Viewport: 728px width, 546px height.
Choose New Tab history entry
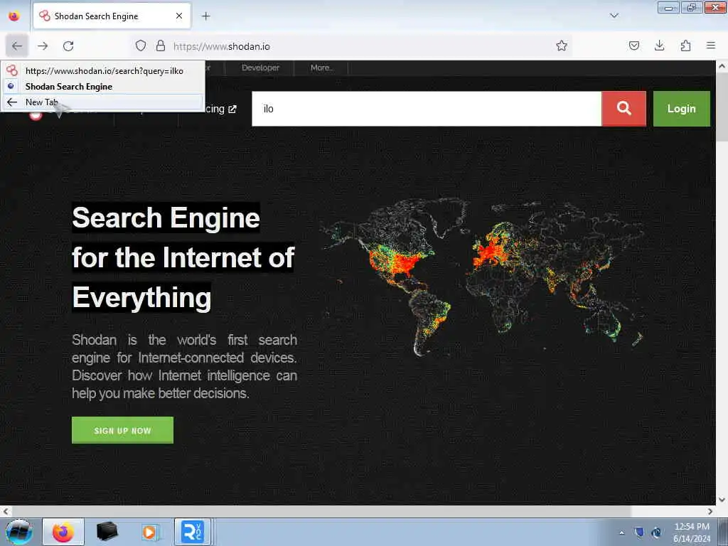tap(103, 102)
